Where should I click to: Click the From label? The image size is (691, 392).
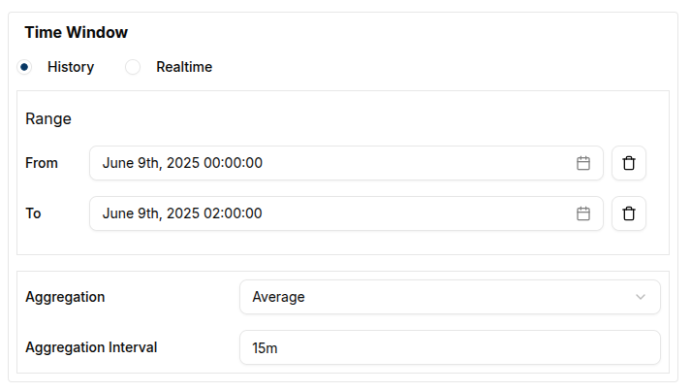(x=42, y=163)
